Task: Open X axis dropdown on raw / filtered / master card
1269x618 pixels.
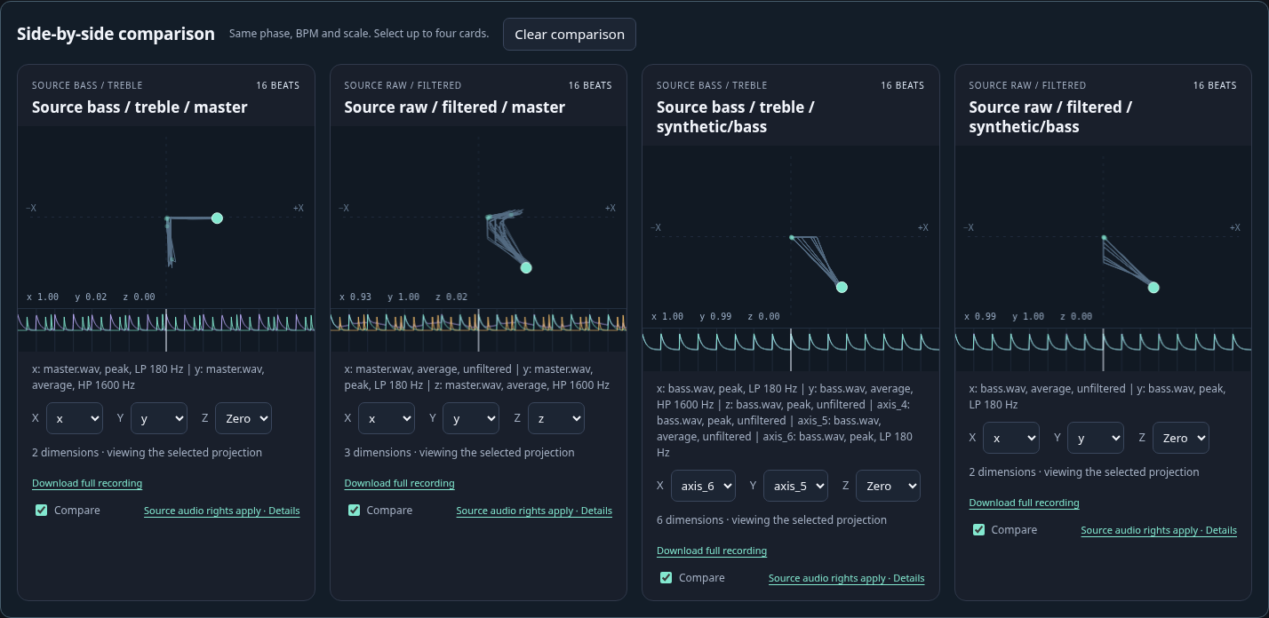Action: coord(387,418)
